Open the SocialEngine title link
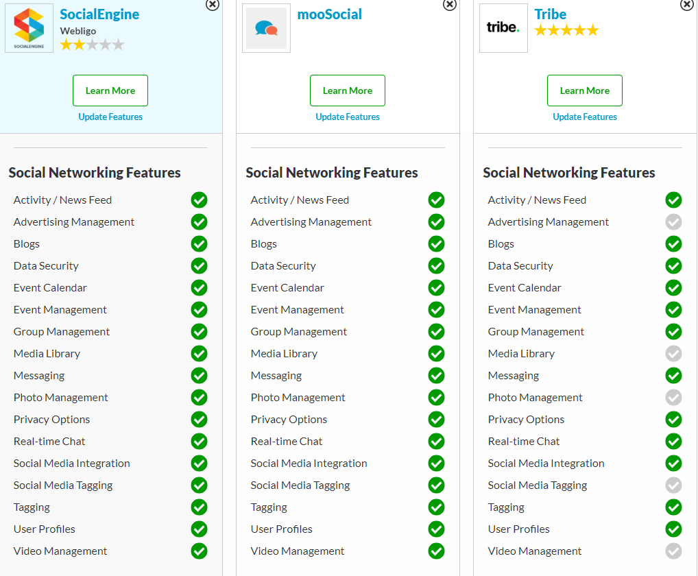698x576 pixels. pyautogui.click(x=99, y=14)
